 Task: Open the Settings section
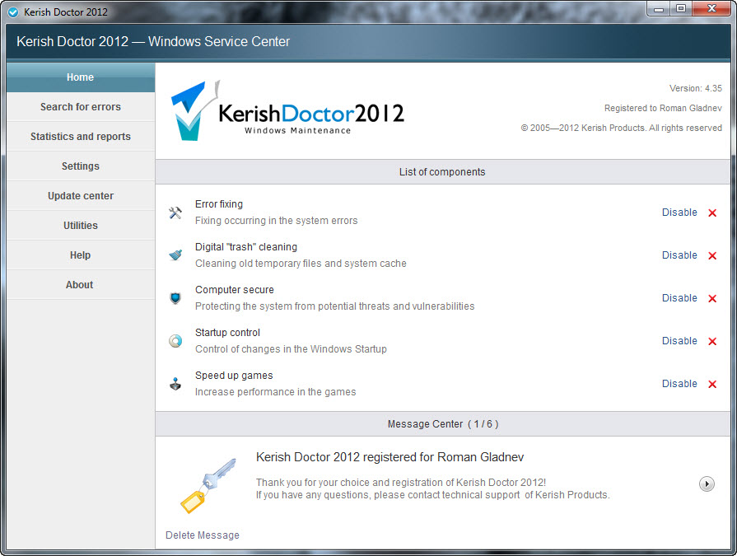81,166
